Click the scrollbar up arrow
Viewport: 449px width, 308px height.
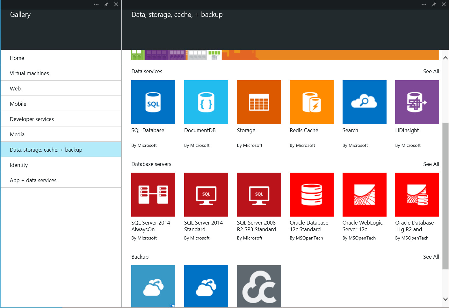pyautogui.click(x=445, y=58)
